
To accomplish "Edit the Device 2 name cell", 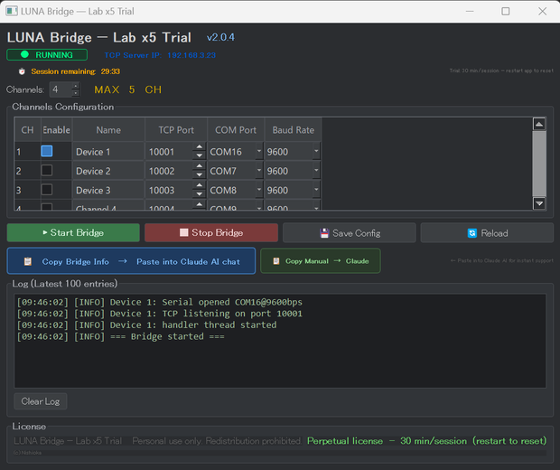I will click(108, 171).
